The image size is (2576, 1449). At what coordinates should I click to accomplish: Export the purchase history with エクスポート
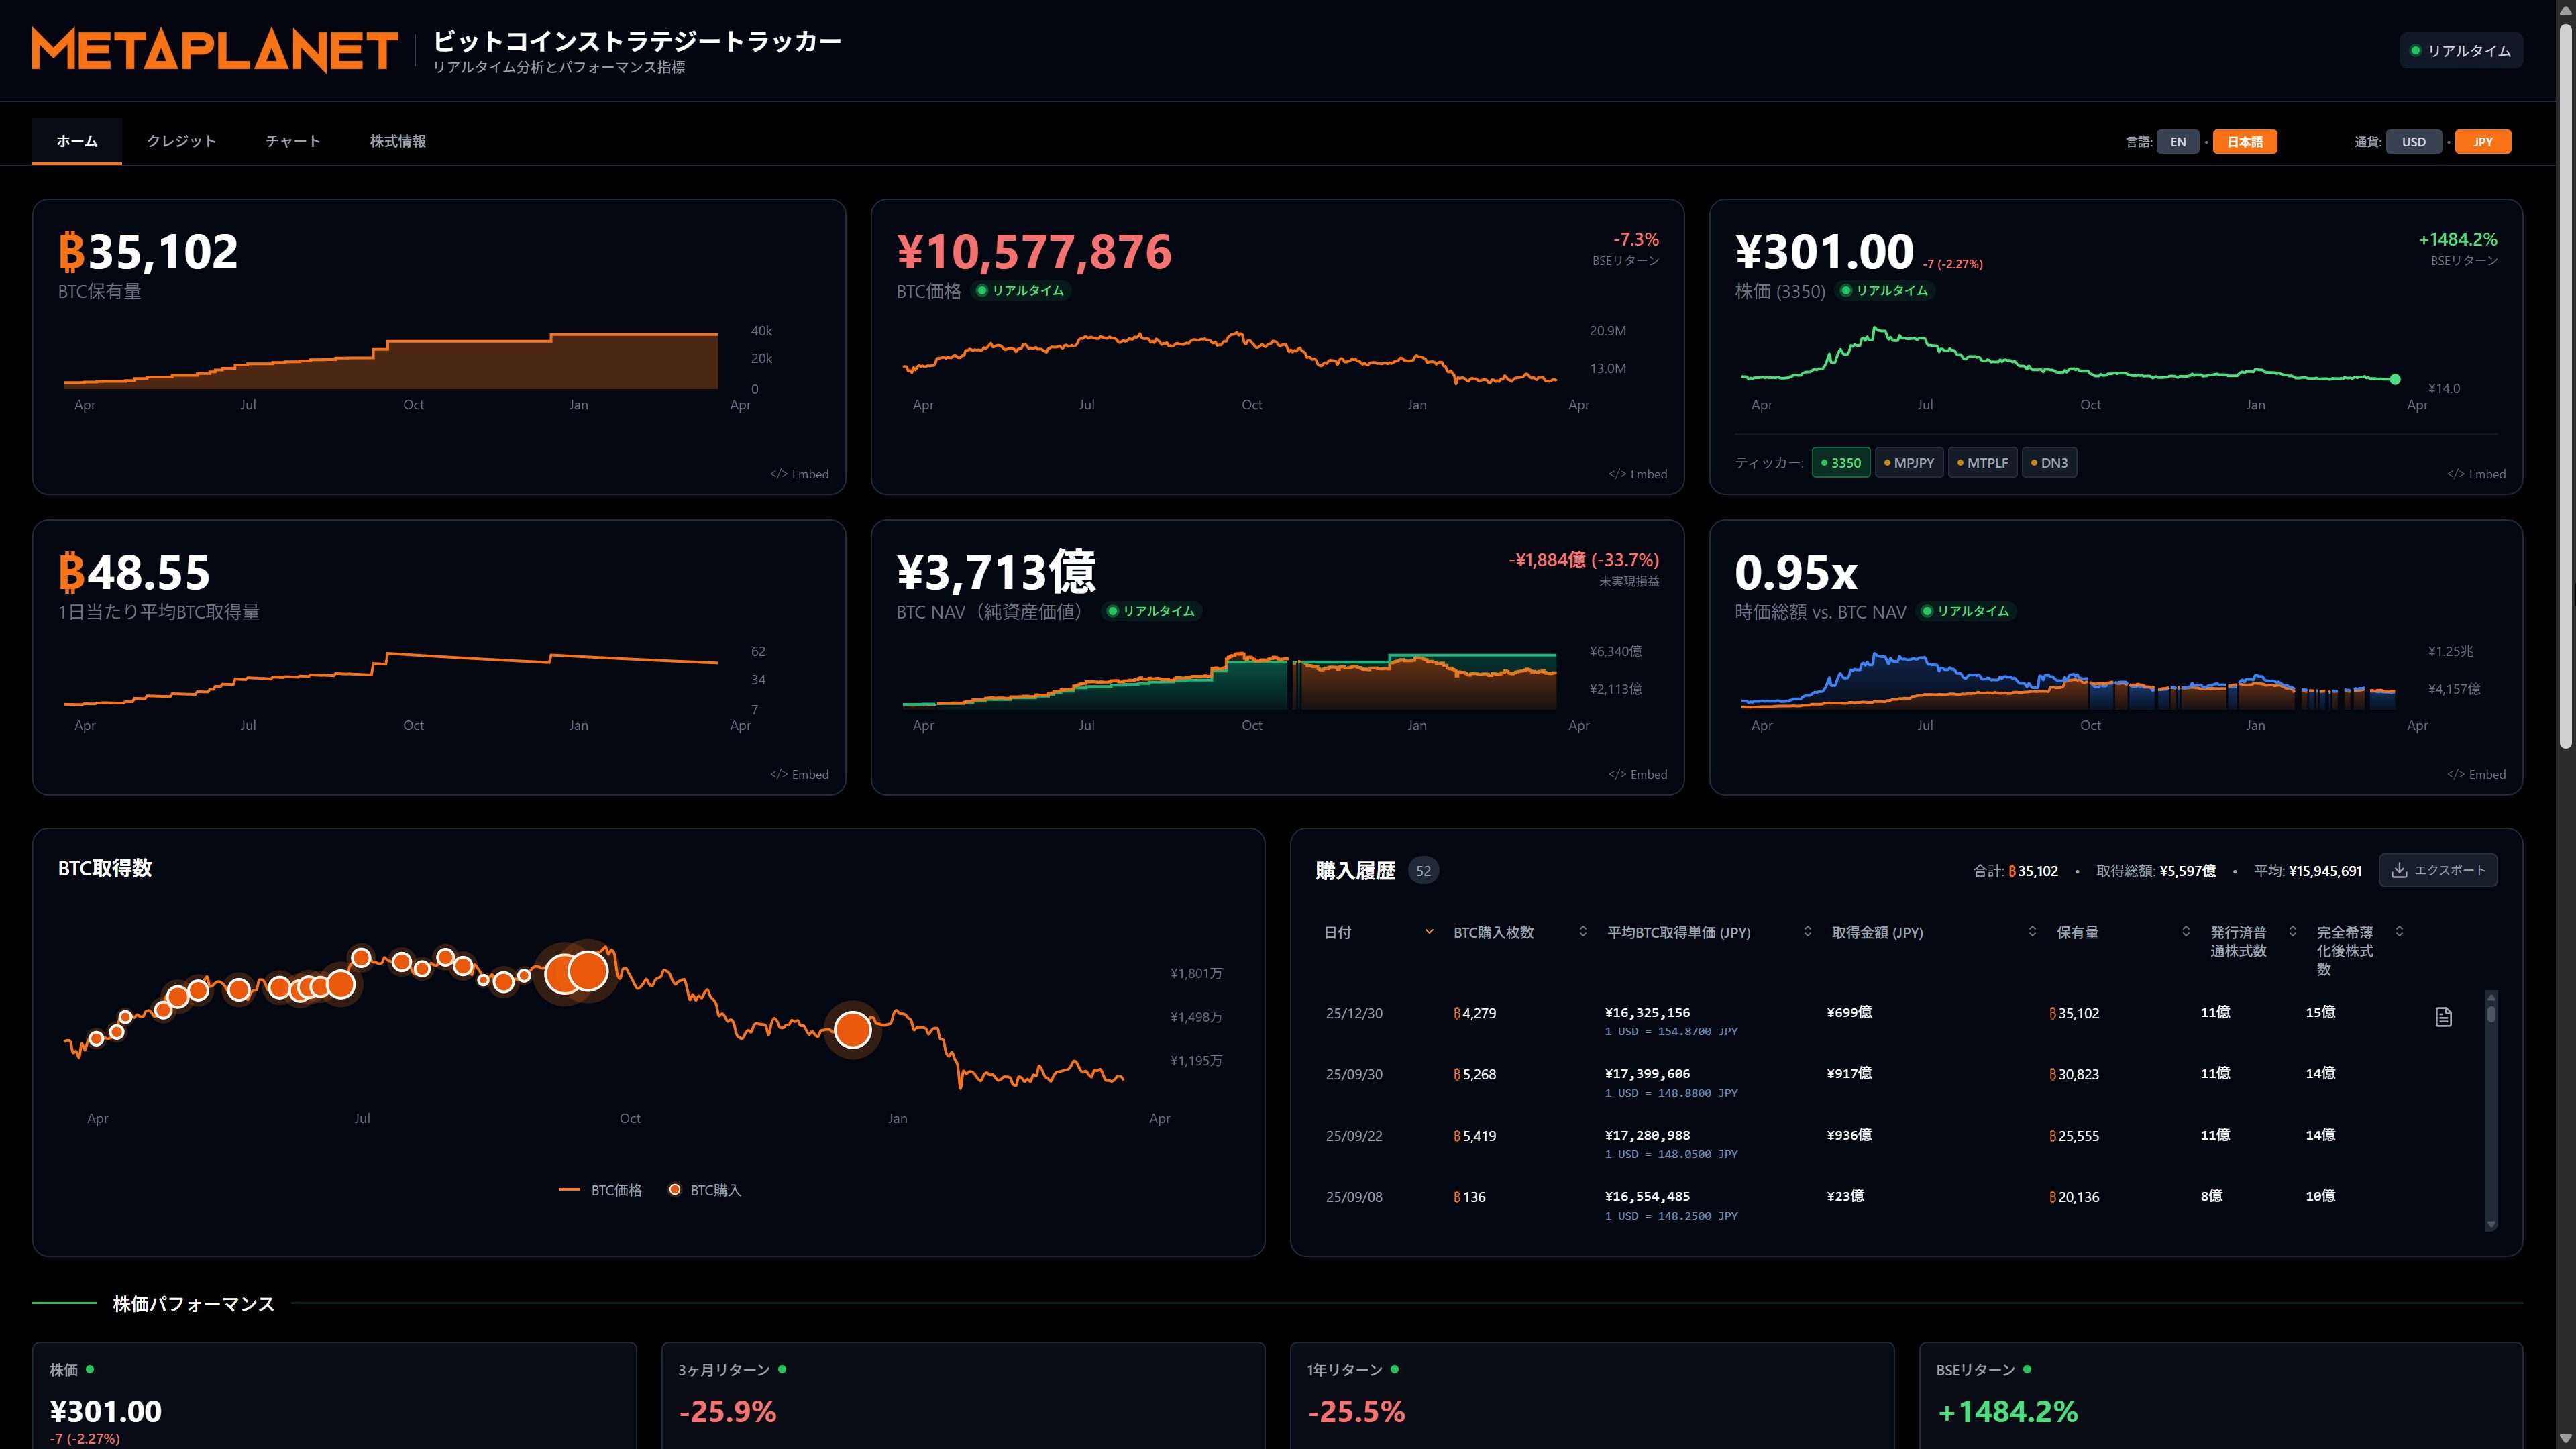[2438, 870]
